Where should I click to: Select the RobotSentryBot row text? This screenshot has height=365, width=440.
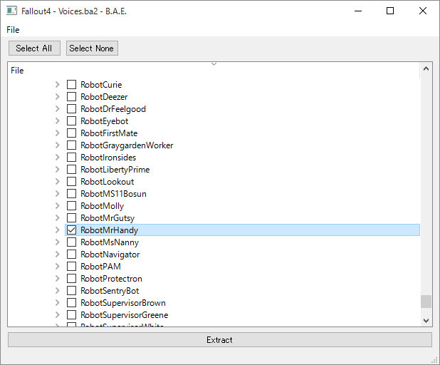[110, 291]
